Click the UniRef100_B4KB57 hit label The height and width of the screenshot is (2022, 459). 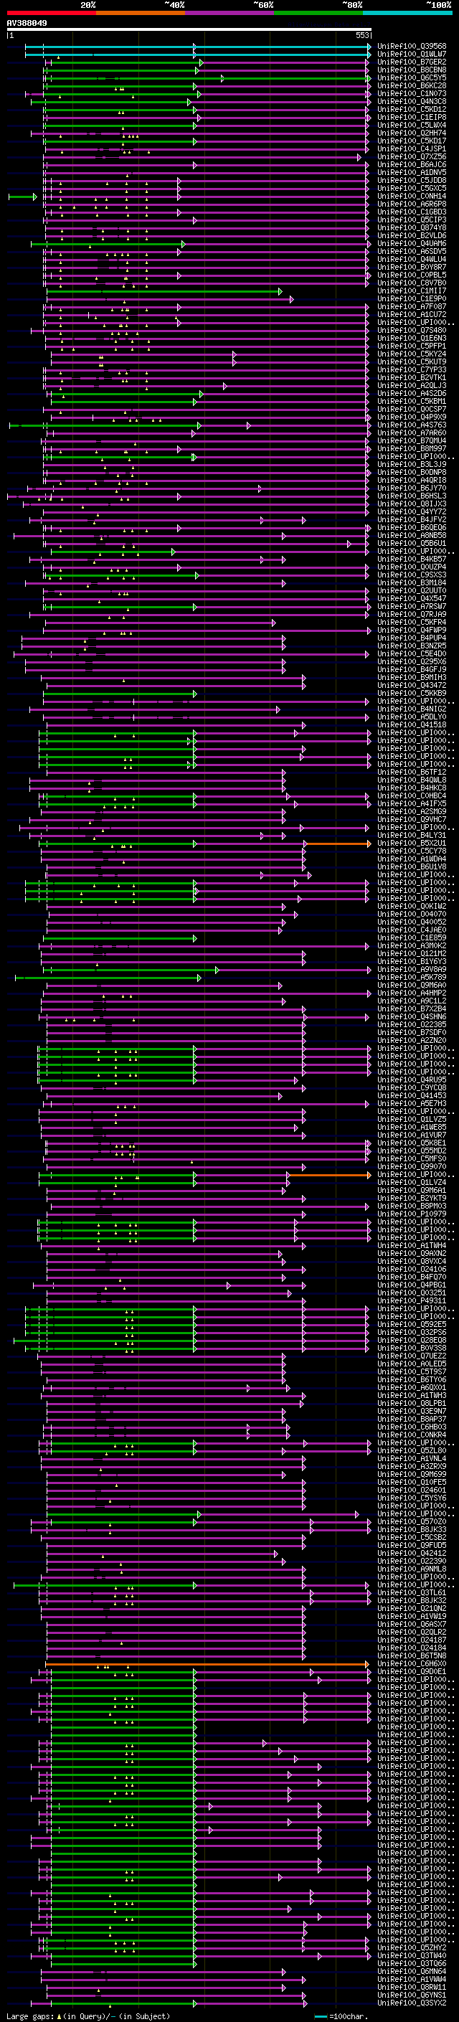pyautogui.click(x=411, y=559)
